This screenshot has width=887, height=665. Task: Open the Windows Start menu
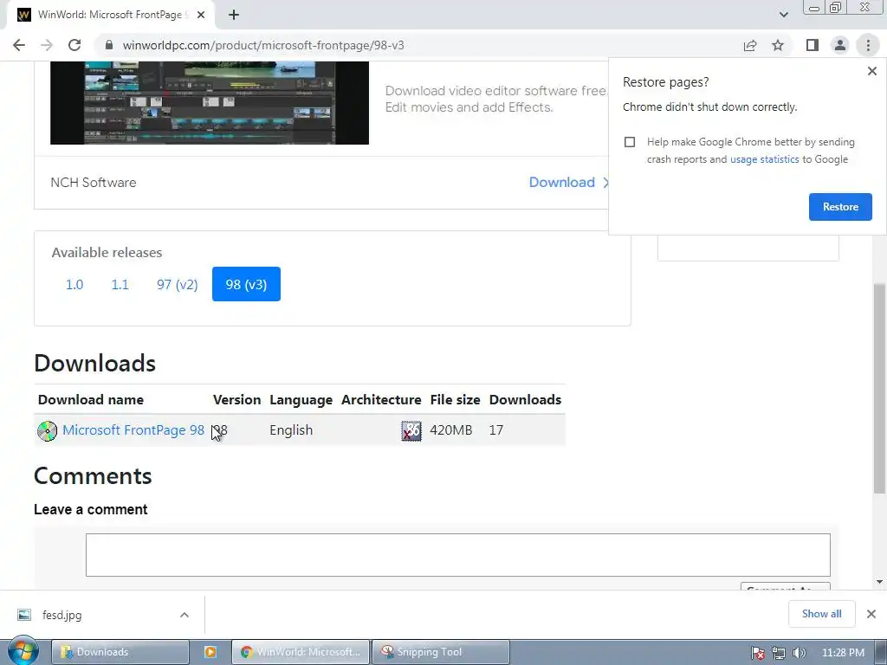point(23,651)
